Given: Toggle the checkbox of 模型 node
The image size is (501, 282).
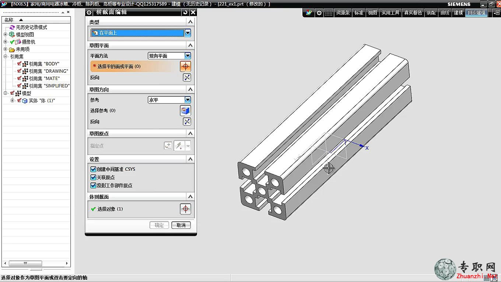Looking at the screenshot, I should pos(12,93).
